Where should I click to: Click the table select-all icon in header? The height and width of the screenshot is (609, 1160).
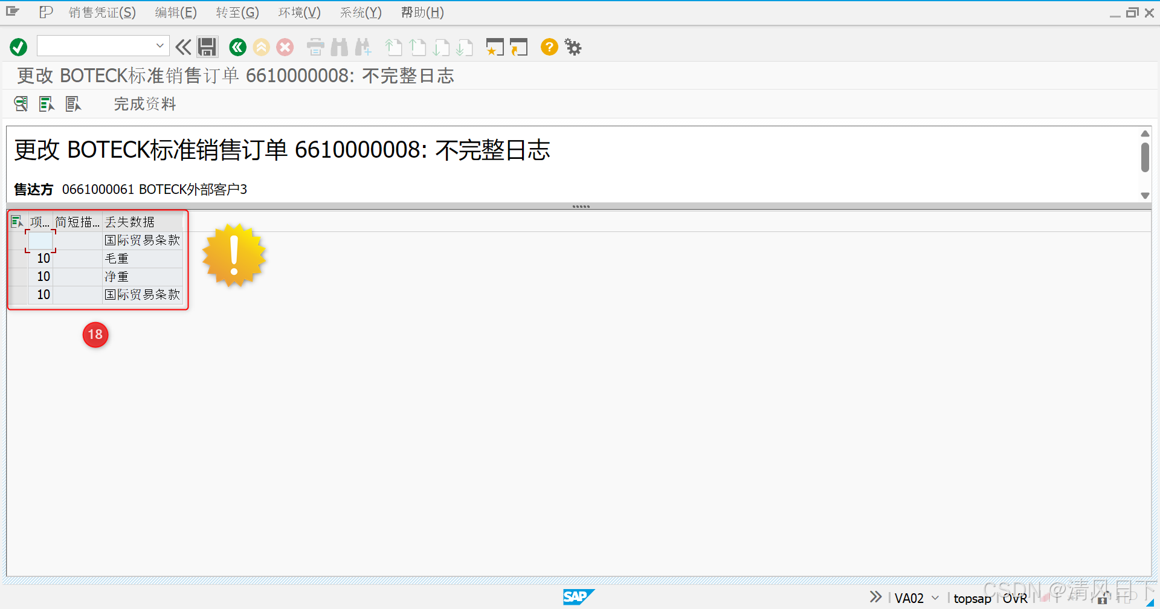pos(17,222)
